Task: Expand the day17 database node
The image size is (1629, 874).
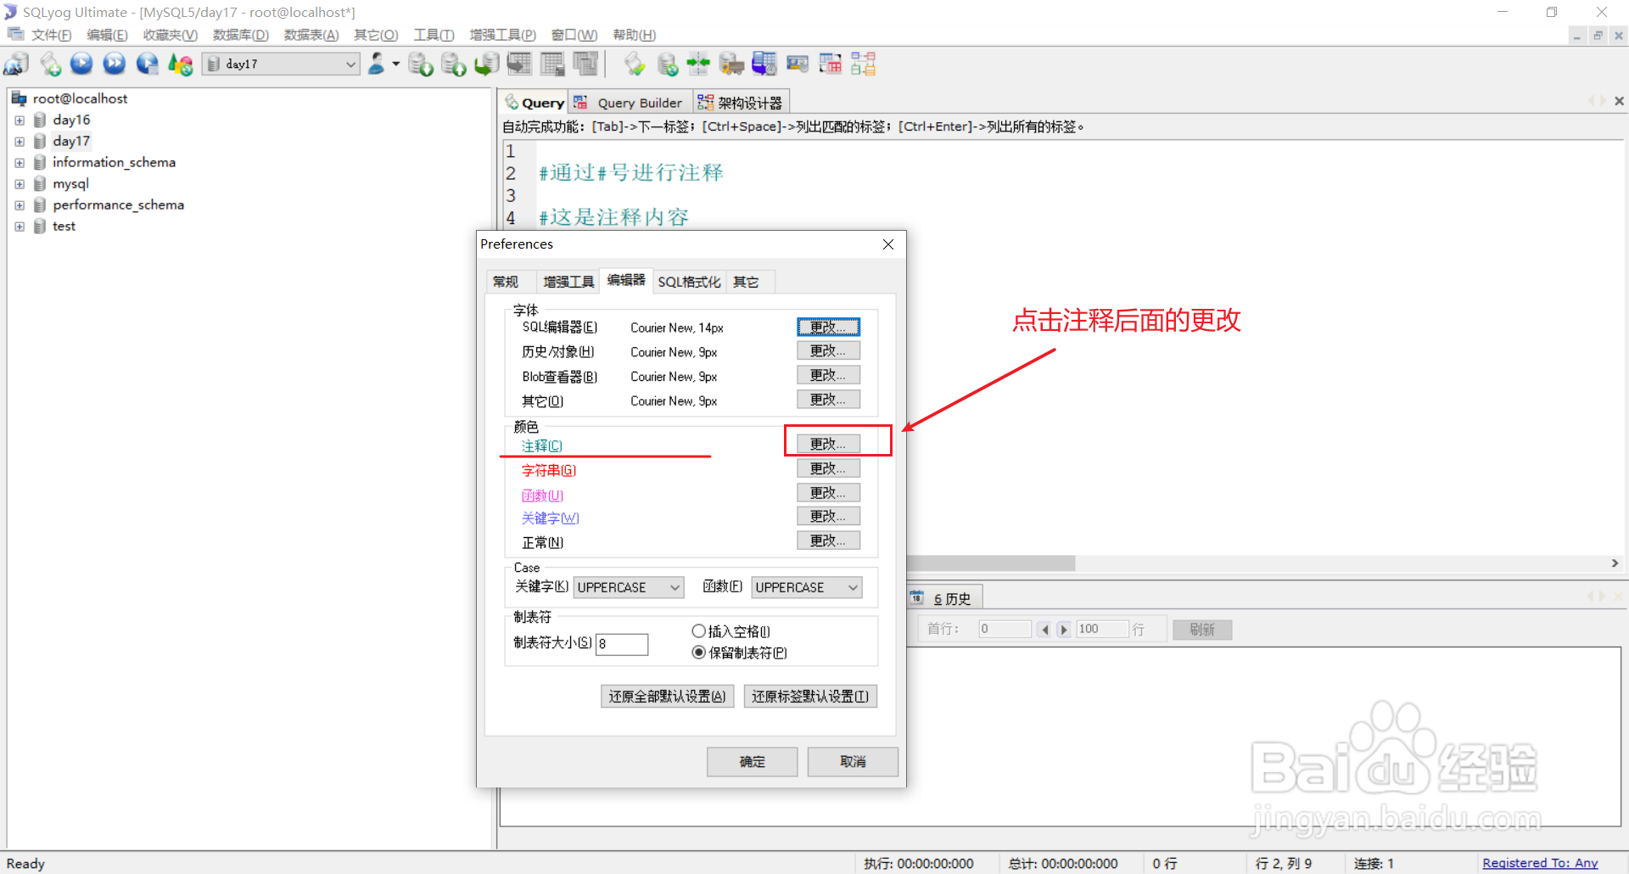Action: click(20, 142)
